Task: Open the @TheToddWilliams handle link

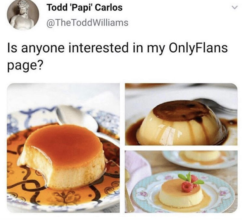Action: pyautogui.click(x=87, y=22)
